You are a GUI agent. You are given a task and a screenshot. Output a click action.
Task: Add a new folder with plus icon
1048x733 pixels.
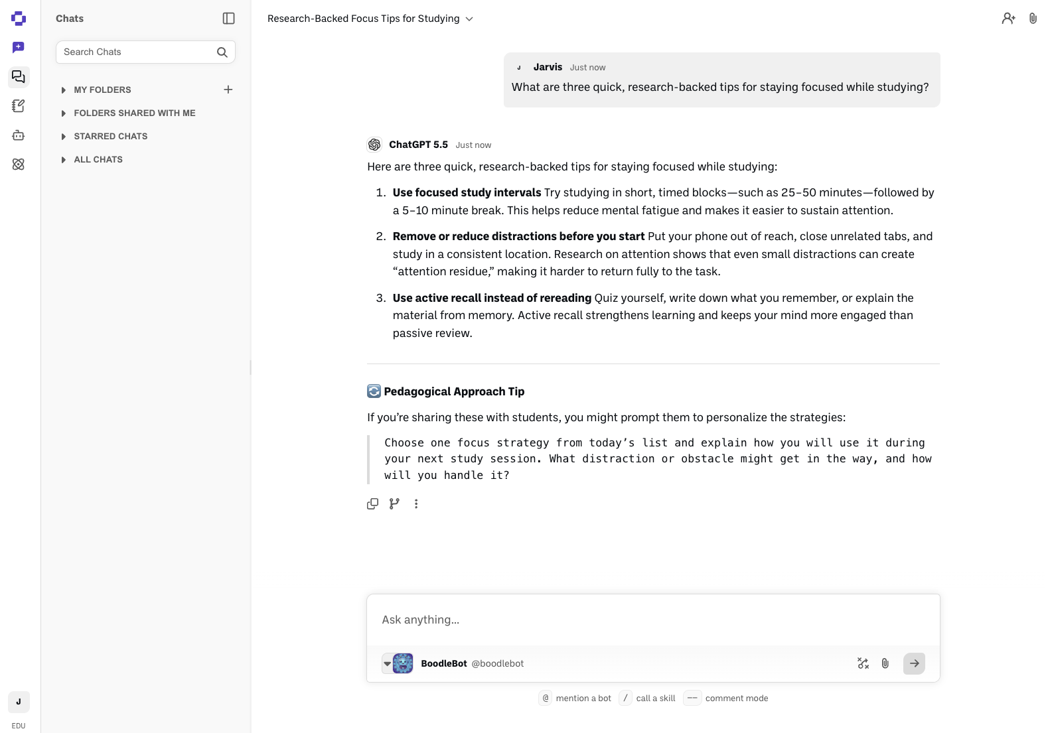point(228,90)
